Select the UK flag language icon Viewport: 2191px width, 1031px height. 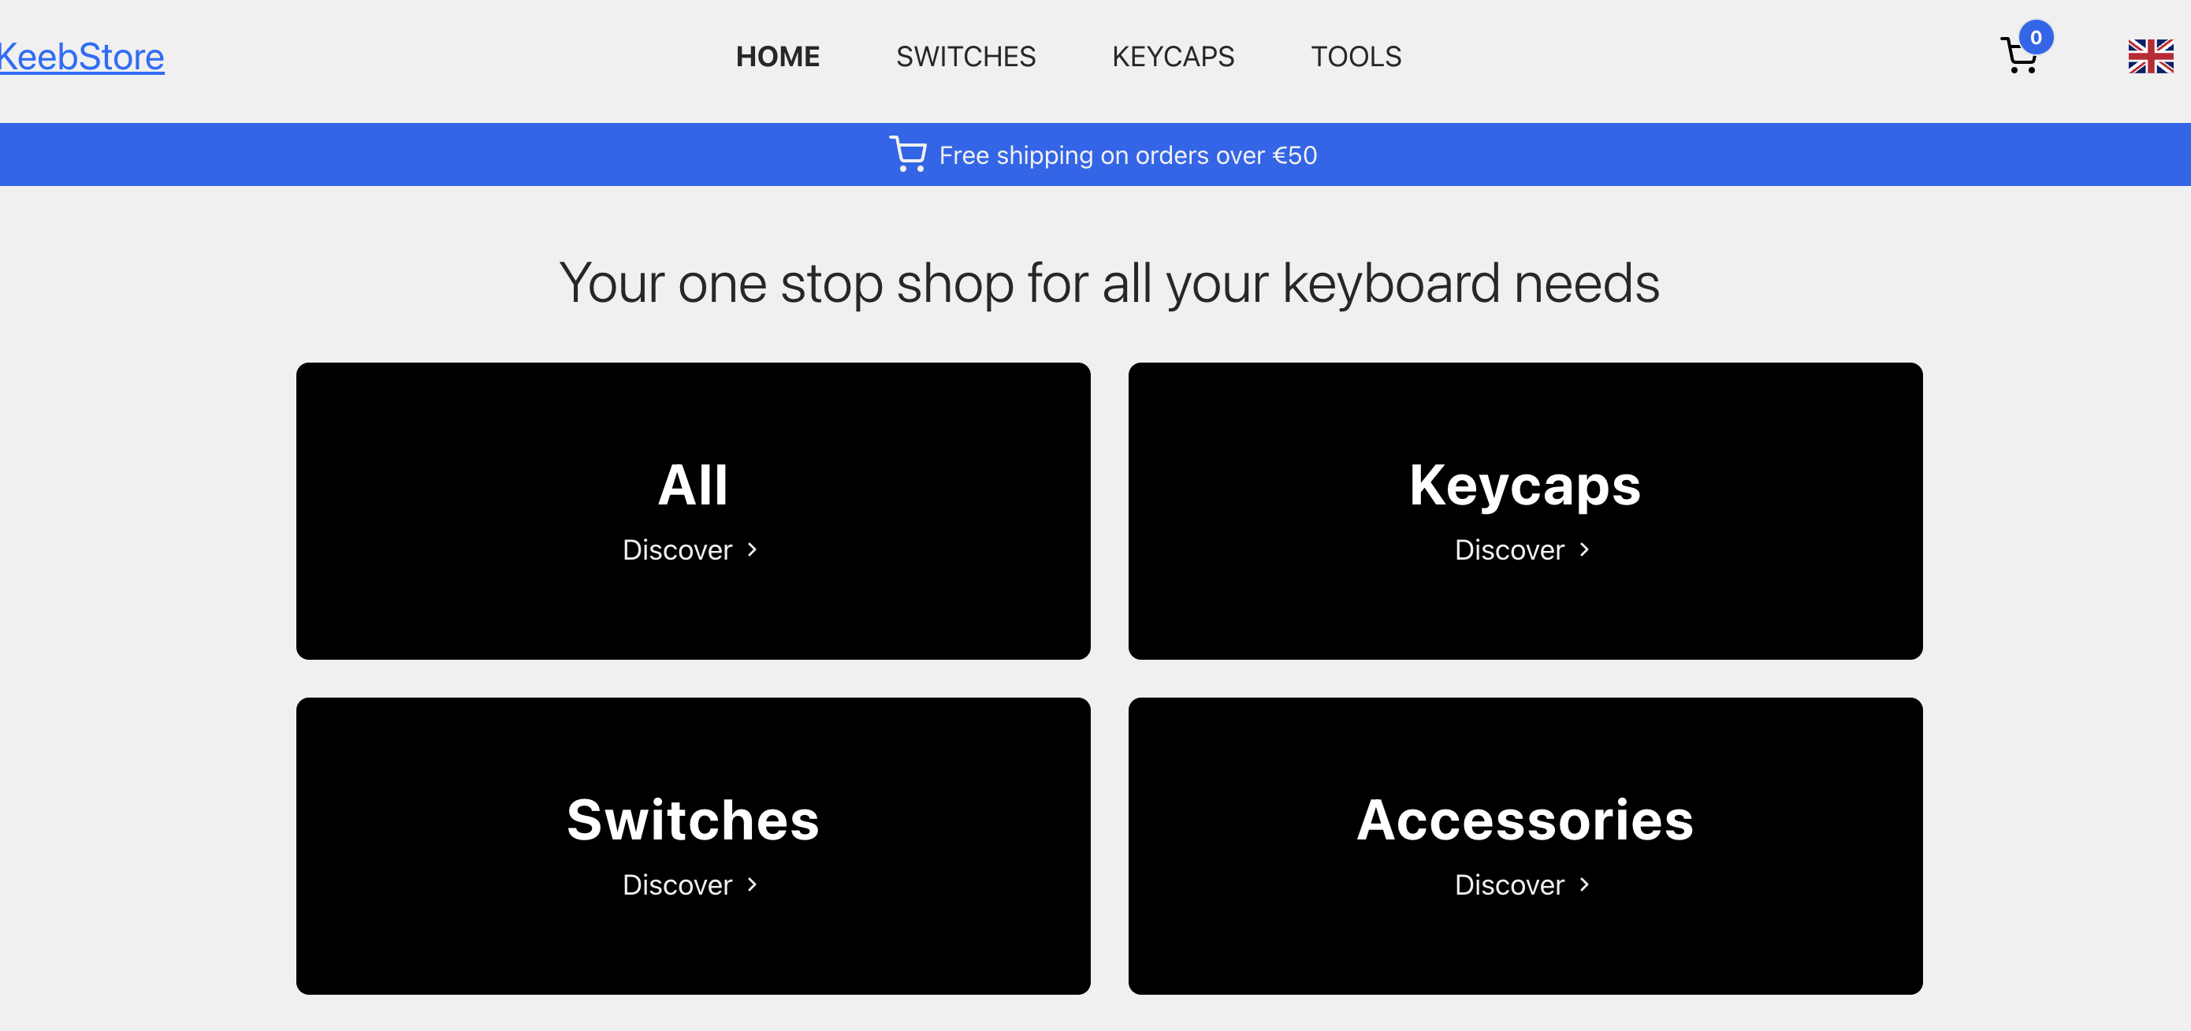click(2150, 56)
